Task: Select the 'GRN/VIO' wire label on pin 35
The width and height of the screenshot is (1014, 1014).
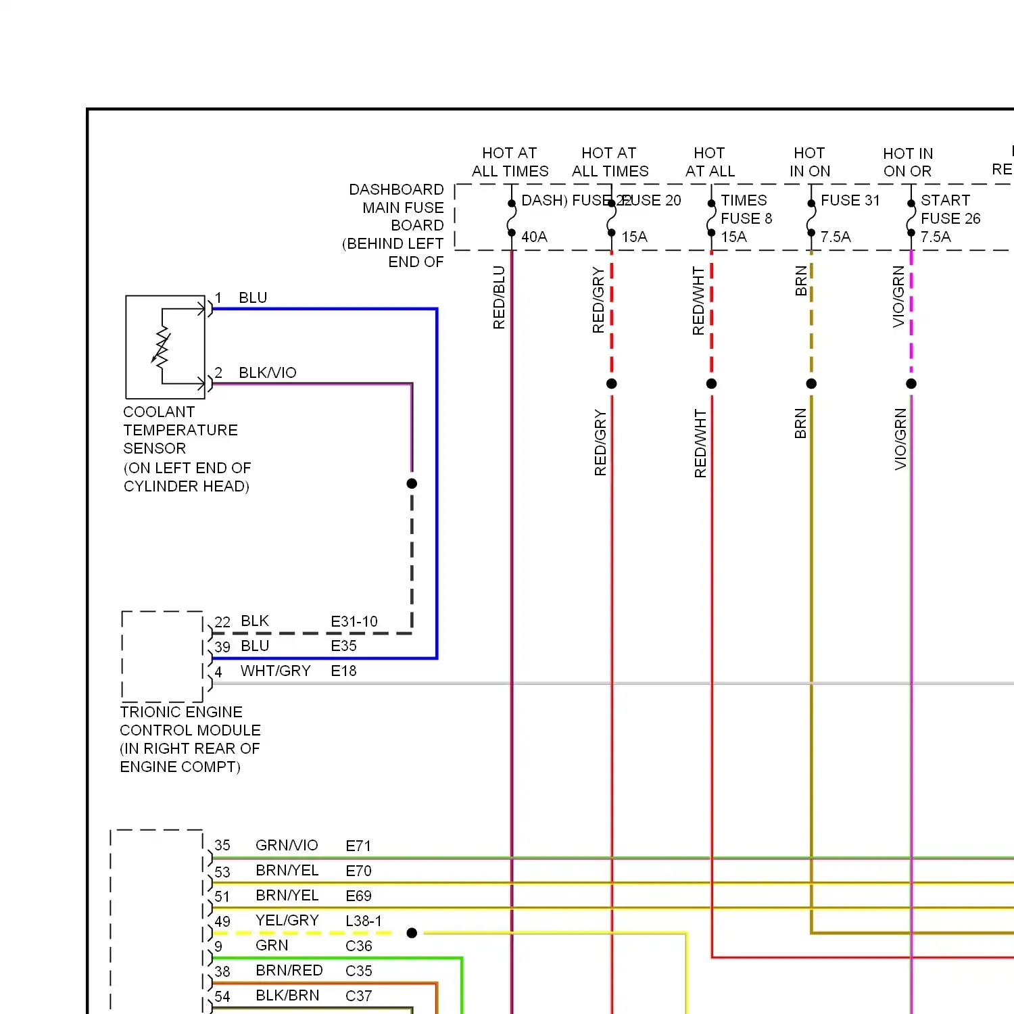Action: 287,845
